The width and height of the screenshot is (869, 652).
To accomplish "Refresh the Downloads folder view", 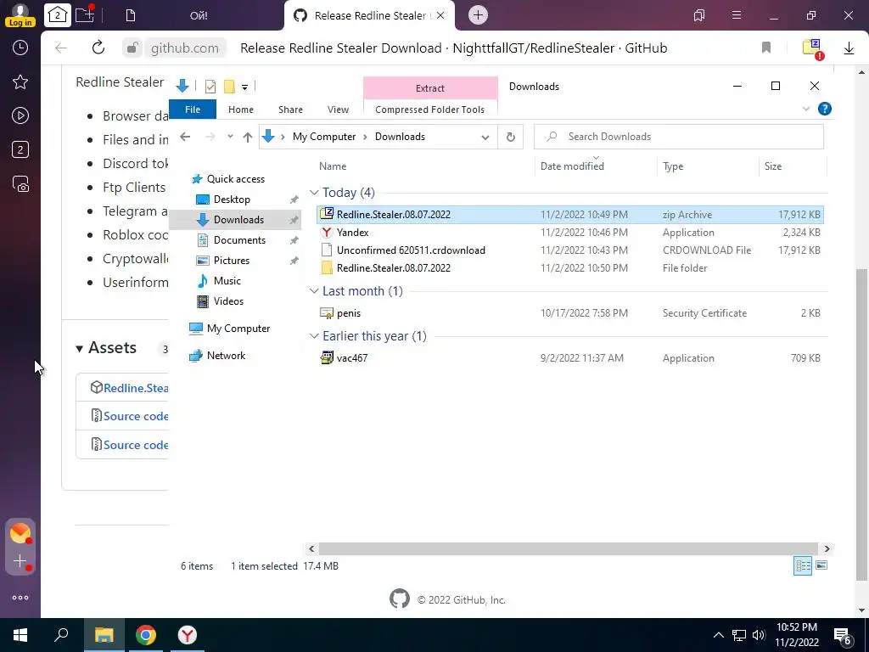I will [x=510, y=137].
